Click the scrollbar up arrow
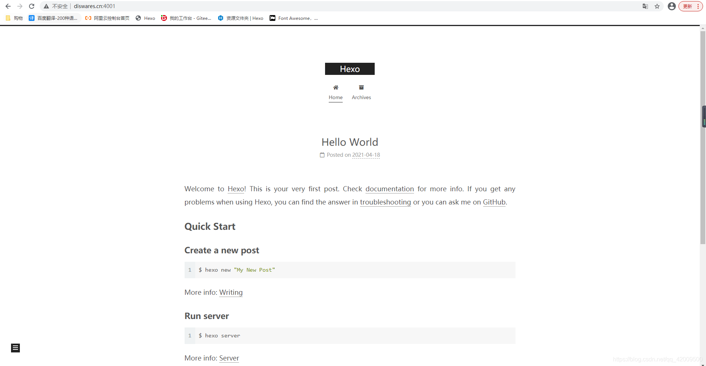This screenshot has height=366, width=706. point(703,28)
